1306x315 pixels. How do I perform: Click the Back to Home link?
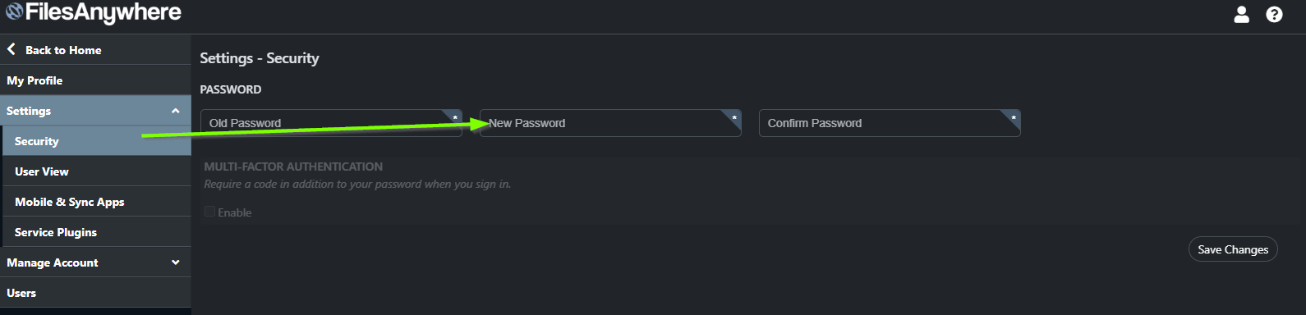[x=63, y=50]
